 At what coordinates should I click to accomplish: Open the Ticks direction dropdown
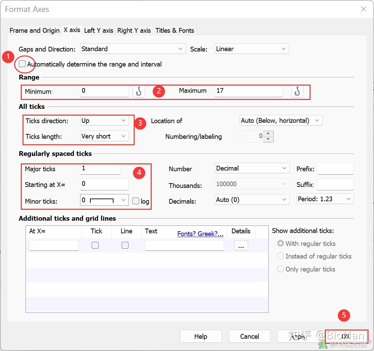tap(104, 121)
